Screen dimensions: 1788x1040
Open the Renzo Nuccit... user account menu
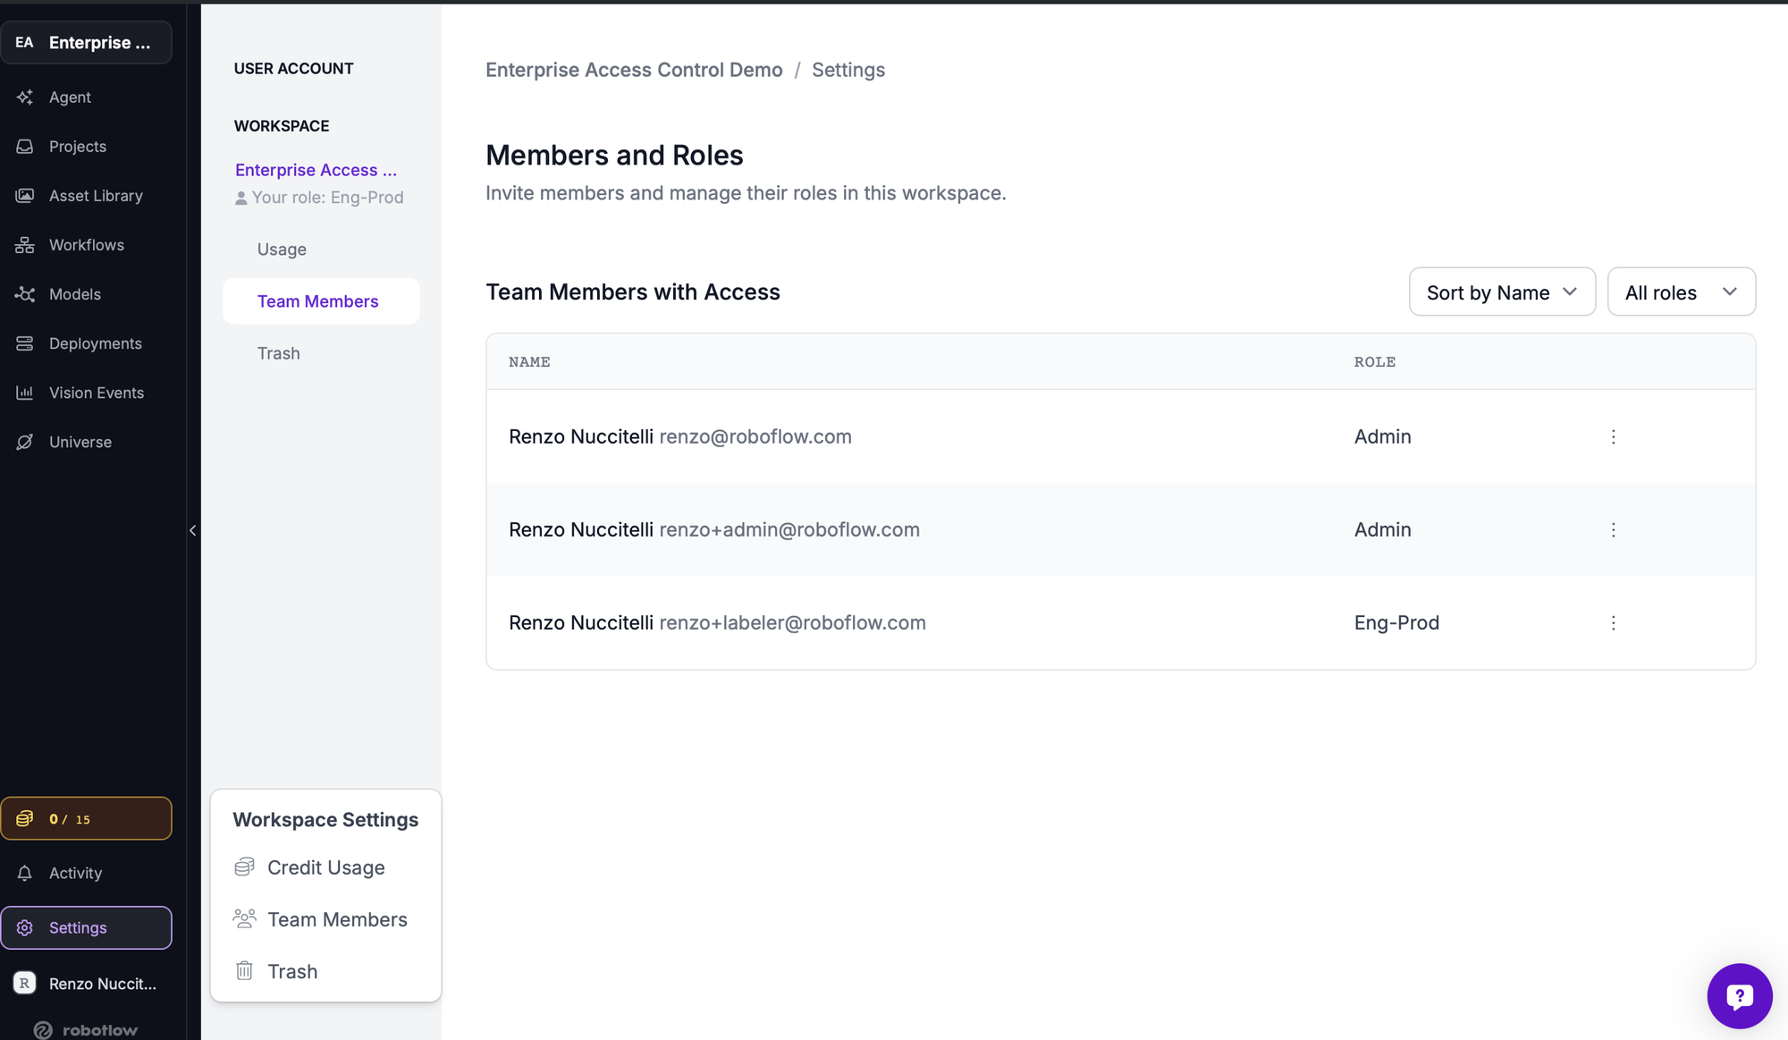[86, 983]
